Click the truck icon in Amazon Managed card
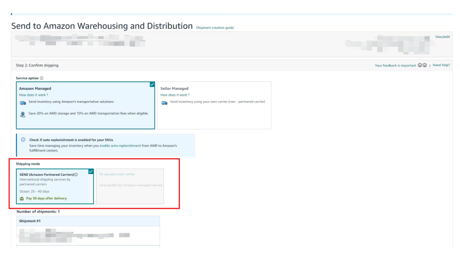460x261 pixels. click(23, 103)
